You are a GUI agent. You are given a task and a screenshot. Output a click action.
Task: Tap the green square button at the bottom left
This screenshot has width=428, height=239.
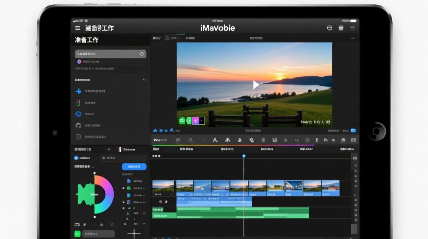(x=77, y=234)
